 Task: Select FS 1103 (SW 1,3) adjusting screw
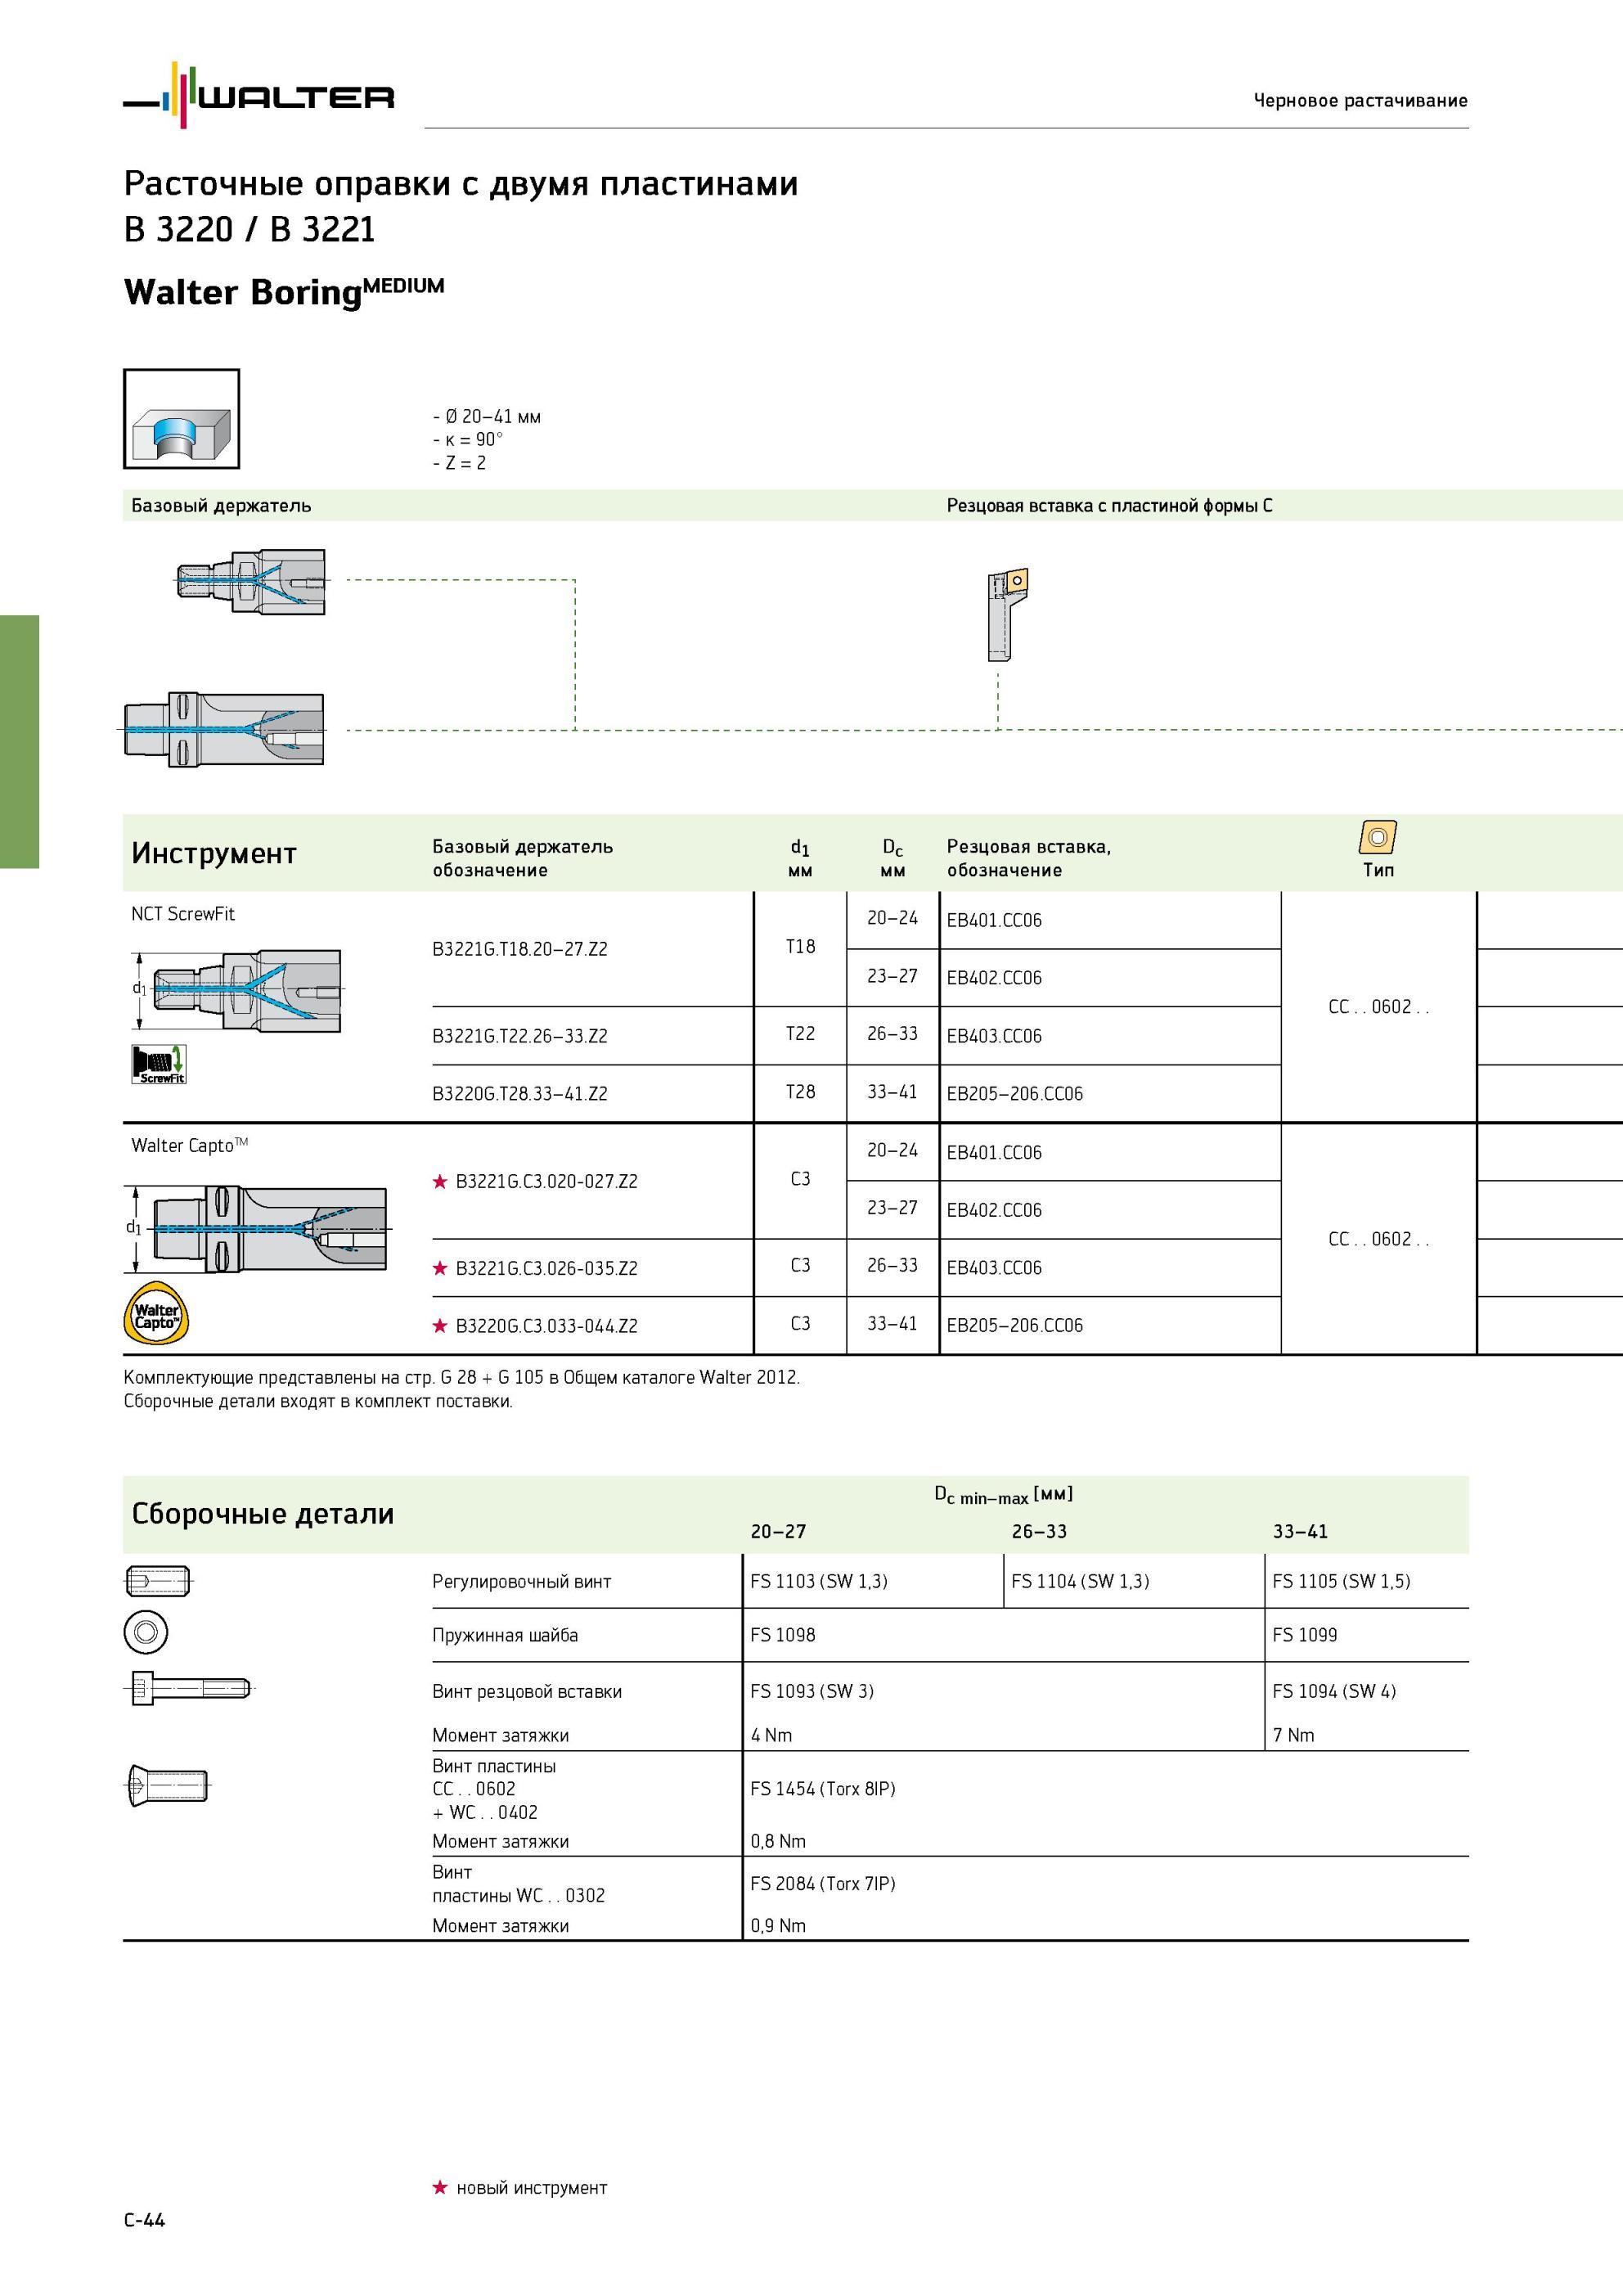coord(819,1581)
